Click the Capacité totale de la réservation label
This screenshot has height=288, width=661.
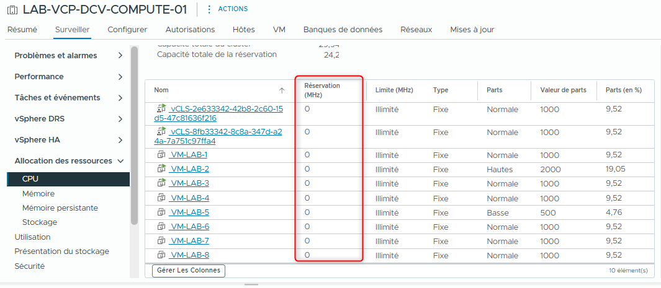(x=217, y=55)
